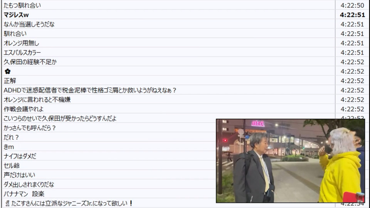Select the セル爺 comment row
370x208 pixels.
click(109, 166)
